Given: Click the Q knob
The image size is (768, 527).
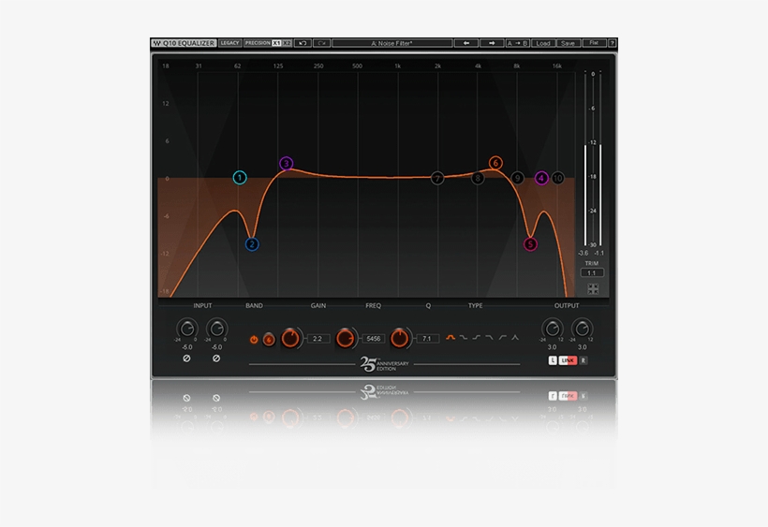Looking at the screenshot, I should [x=400, y=338].
